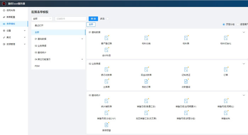Select the 订单 form icon
Viewport: 248px width, 135px height.
pyautogui.click(x=226, y=70)
